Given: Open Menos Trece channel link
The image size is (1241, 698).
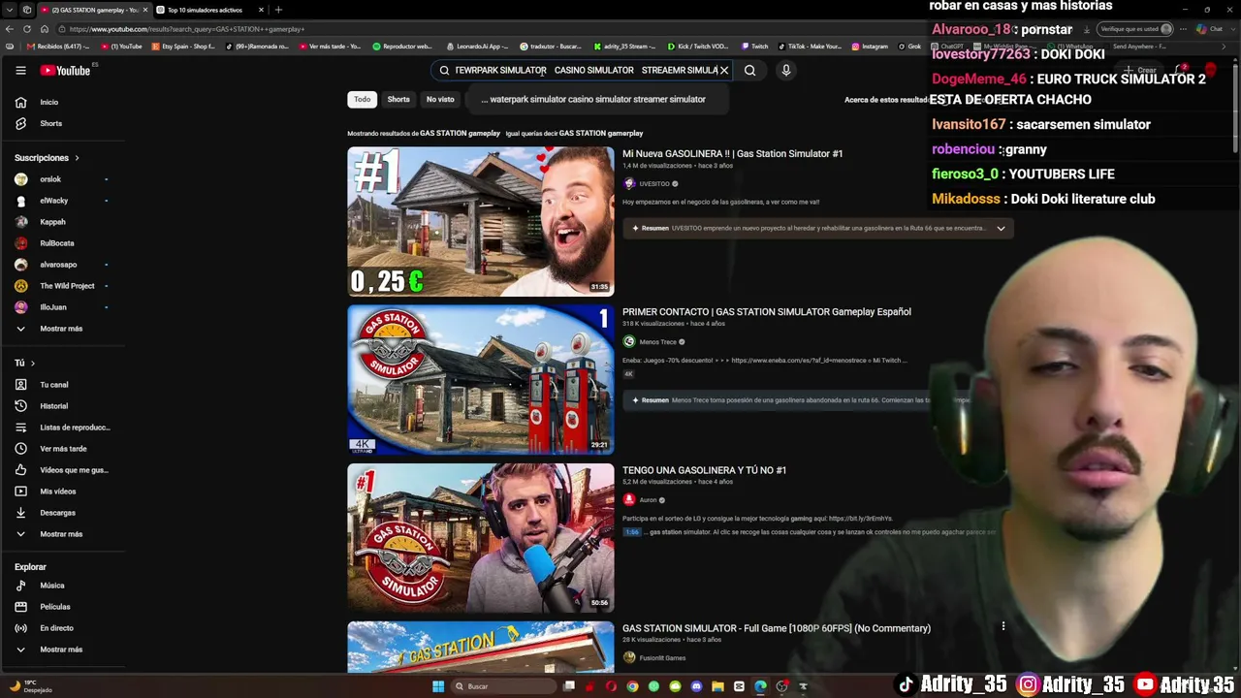Looking at the screenshot, I should point(657,341).
